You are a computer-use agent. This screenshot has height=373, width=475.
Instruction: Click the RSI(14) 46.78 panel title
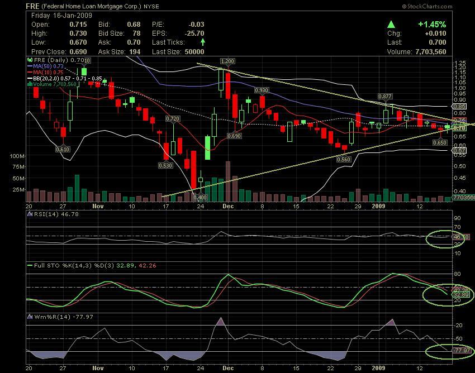tap(56, 214)
